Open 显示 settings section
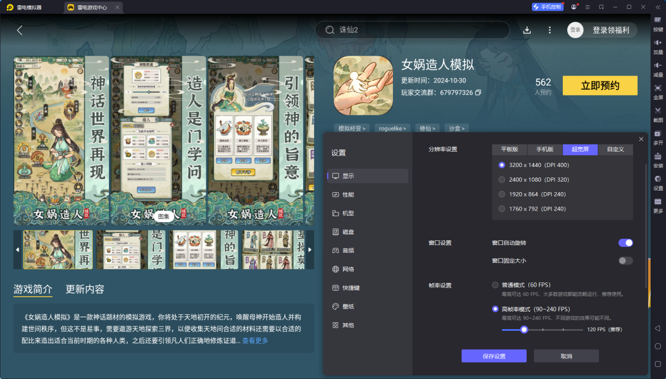Viewport: 666px width, 379px height. point(368,176)
